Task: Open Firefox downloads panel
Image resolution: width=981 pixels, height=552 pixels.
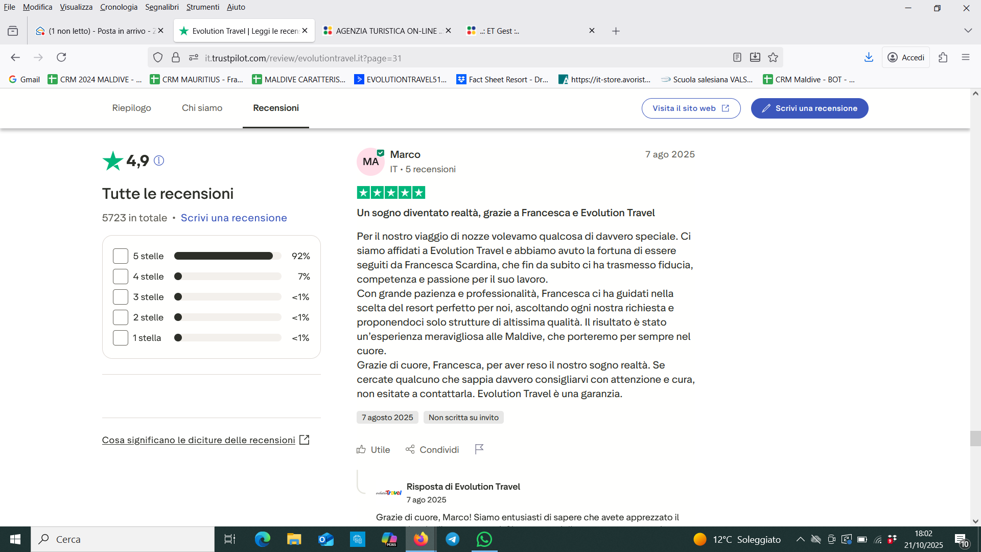Action: (869, 58)
